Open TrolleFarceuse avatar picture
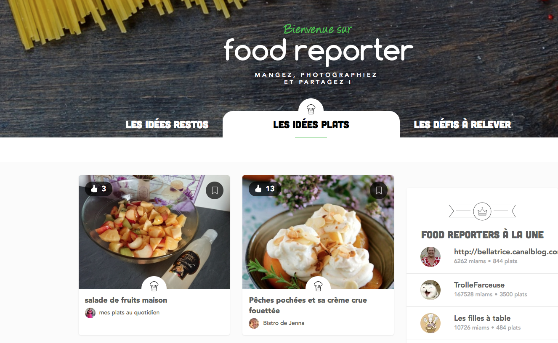 (x=430, y=290)
